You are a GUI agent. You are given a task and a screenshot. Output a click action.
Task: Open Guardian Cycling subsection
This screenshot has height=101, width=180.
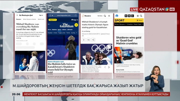[73, 33]
